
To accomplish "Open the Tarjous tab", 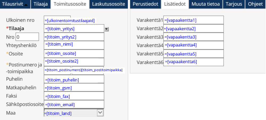I will [234, 4].
